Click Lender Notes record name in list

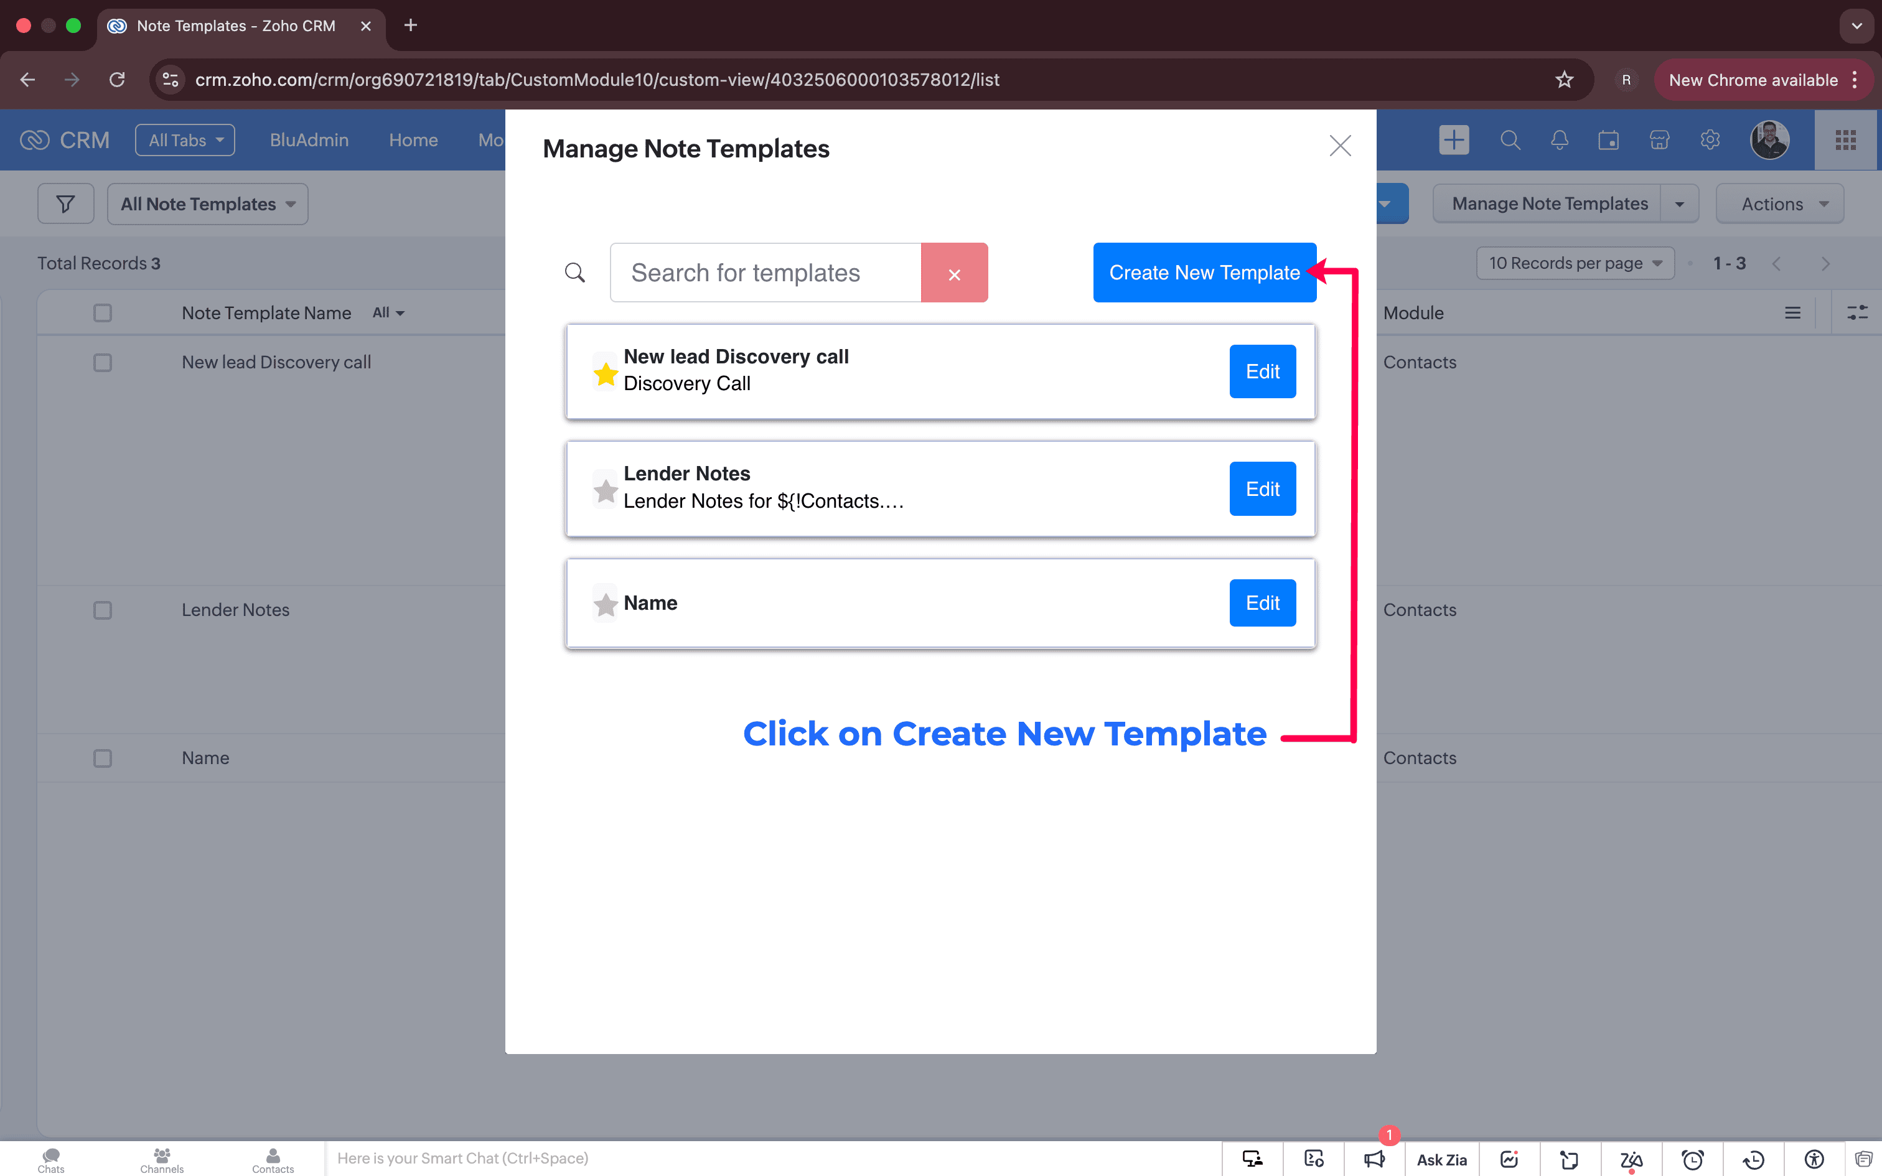coord(236,610)
